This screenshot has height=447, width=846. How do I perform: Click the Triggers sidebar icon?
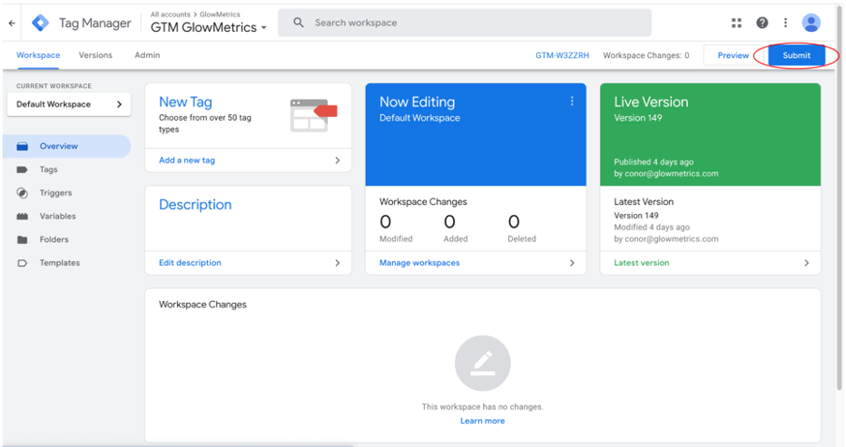click(x=22, y=193)
